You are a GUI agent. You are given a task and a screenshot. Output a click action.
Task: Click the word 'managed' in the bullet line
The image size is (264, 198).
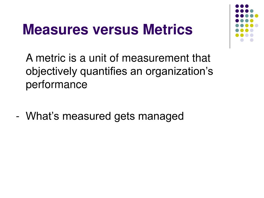(161, 117)
